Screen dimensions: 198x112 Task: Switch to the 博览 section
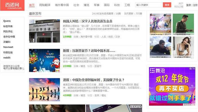point(86,5)
